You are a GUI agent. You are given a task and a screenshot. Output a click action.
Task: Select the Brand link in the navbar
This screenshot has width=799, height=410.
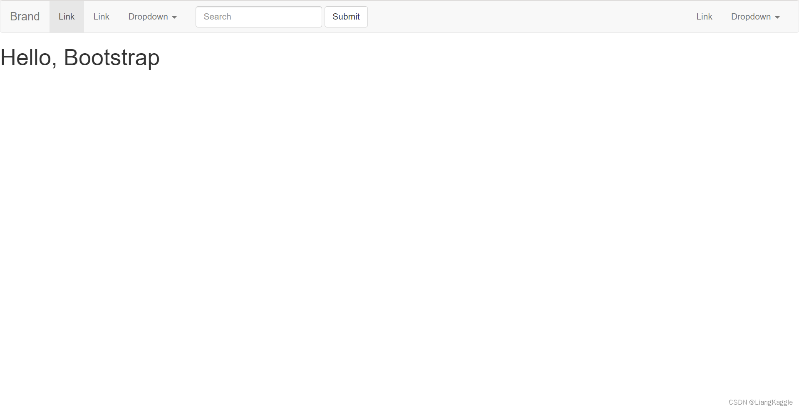click(x=25, y=16)
